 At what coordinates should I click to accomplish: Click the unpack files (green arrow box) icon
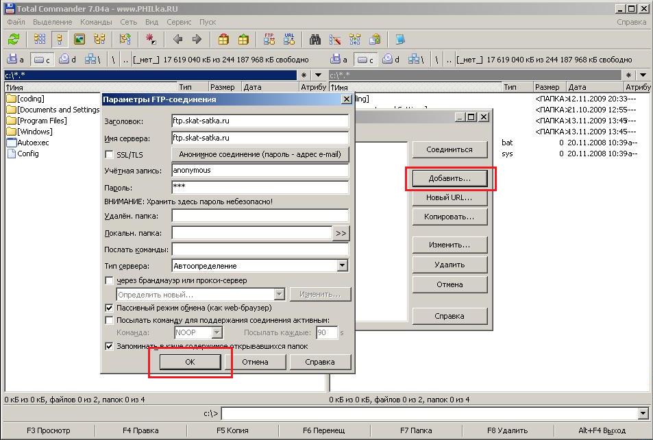click(x=243, y=40)
